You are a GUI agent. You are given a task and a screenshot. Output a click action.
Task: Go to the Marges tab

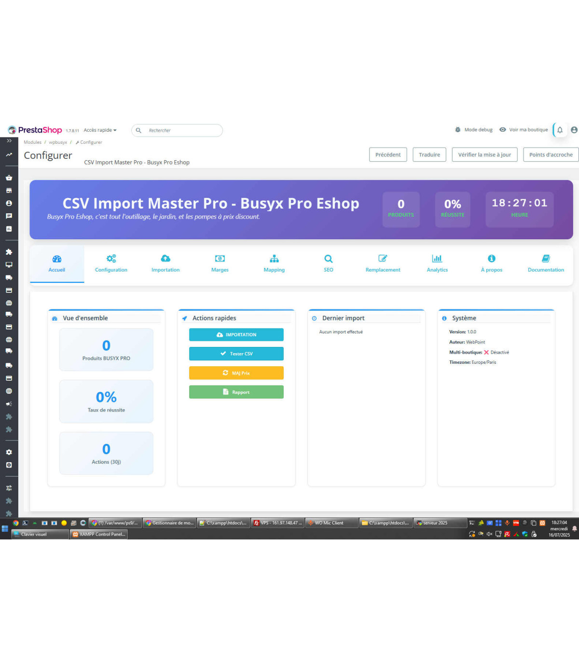(220, 263)
